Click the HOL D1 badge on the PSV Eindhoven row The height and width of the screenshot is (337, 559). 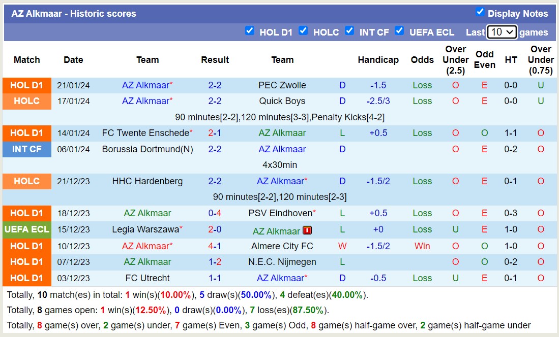click(26, 213)
